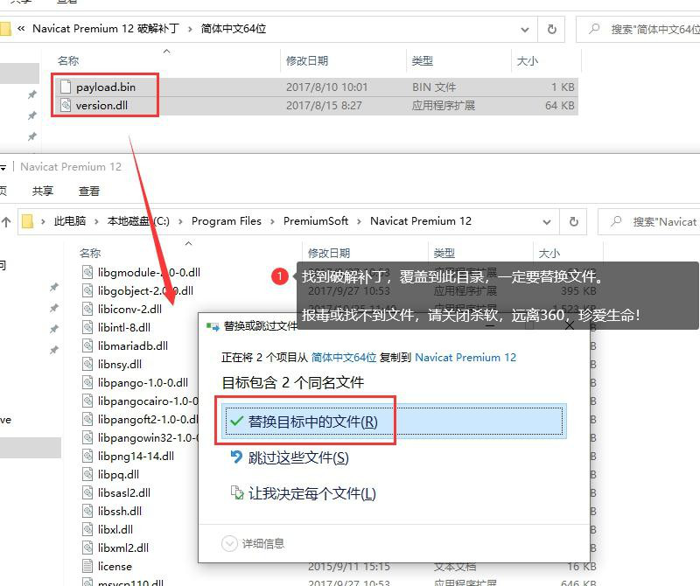Viewport: 700px width, 586px height.
Task: Open Navicat Premium 12 破解补丁 breadcrumb
Action: pyautogui.click(x=106, y=29)
